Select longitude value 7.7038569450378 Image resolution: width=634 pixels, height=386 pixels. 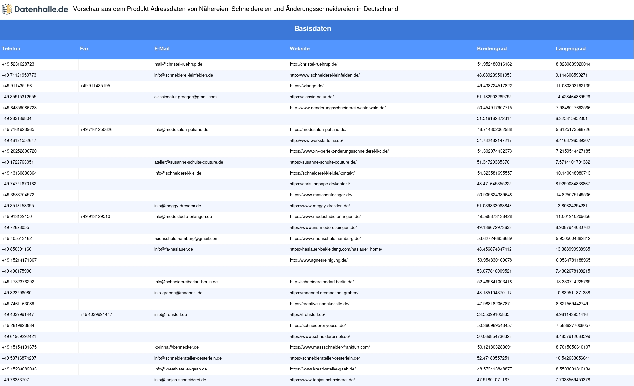[573, 380]
